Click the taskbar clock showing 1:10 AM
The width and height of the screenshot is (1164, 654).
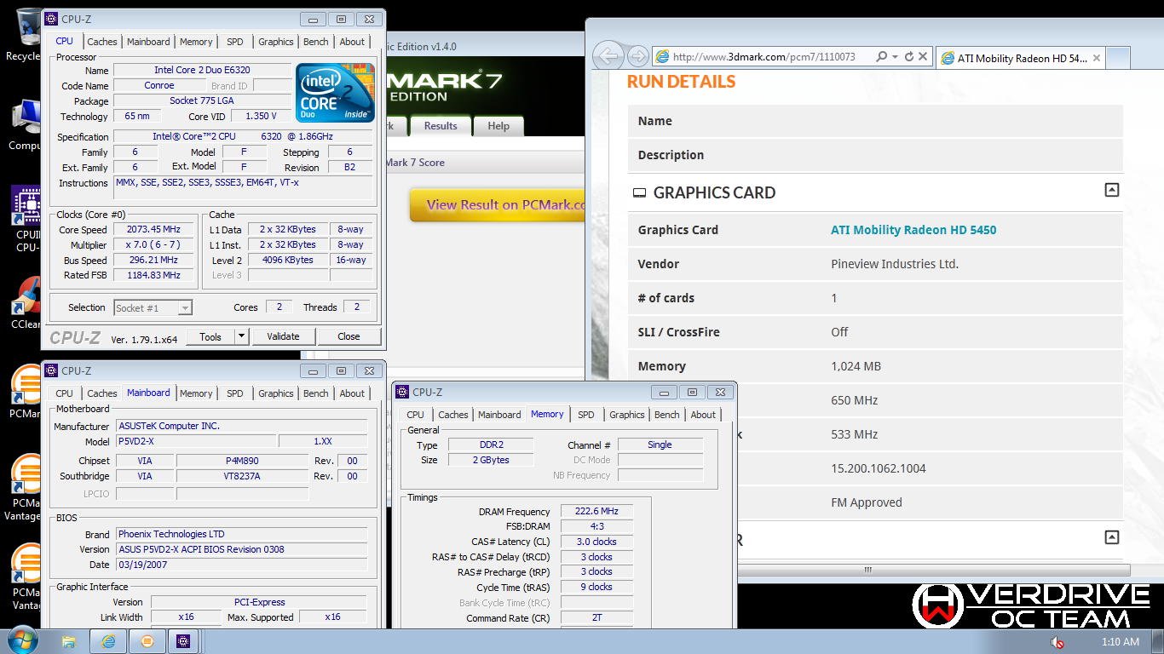coord(1120,642)
